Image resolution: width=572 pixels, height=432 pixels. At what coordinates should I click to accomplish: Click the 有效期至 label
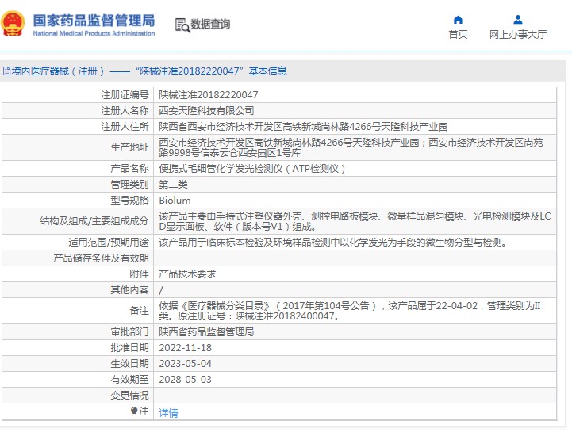click(129, 380)
